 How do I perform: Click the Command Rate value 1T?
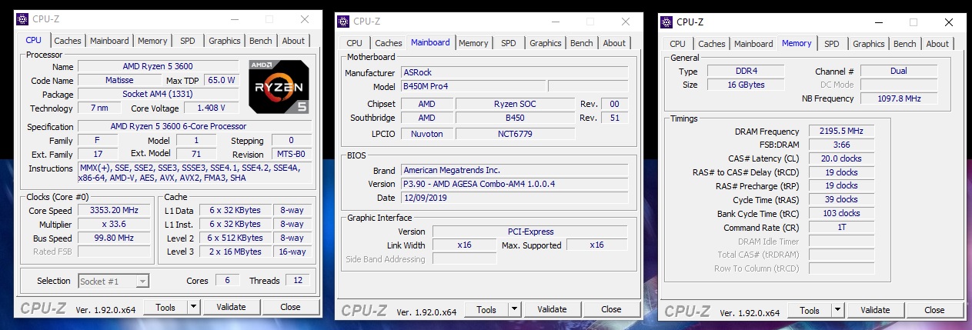tap(841, 228)
